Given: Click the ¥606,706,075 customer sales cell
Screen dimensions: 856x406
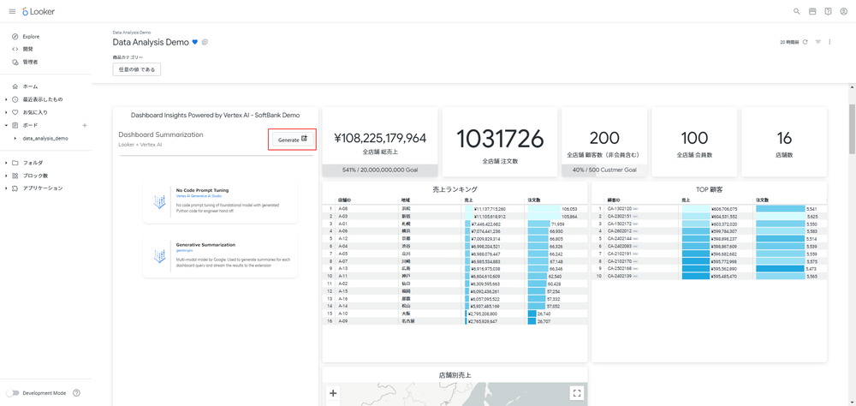Looking at the screenshot, I should [724, 209].
